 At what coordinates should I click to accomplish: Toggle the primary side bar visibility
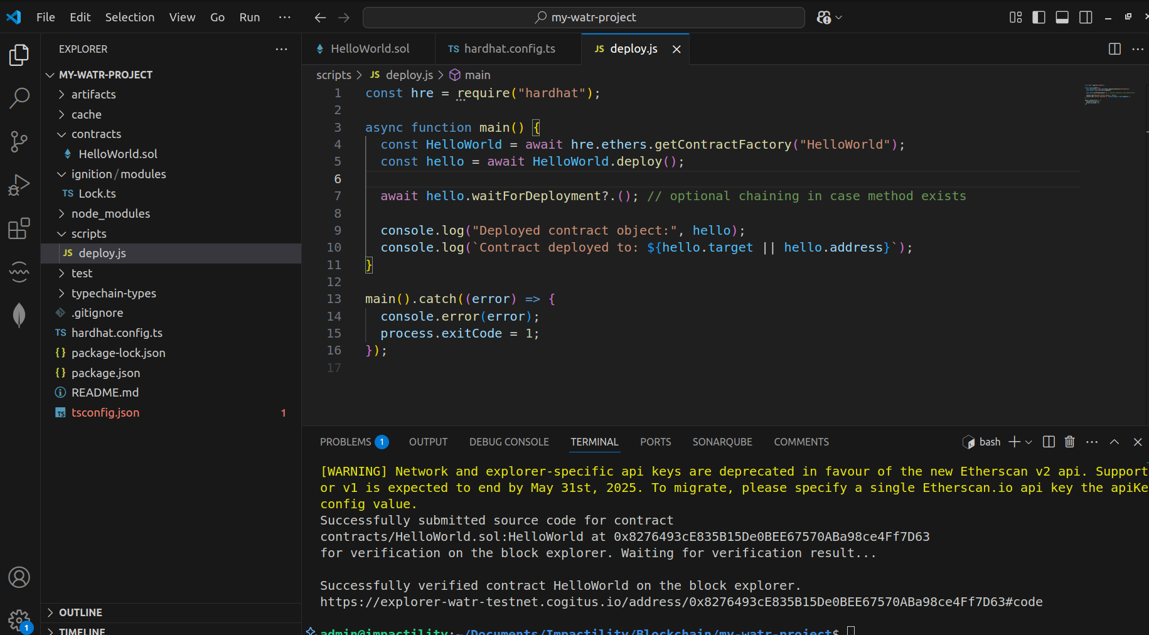[x=1039, y=18]
